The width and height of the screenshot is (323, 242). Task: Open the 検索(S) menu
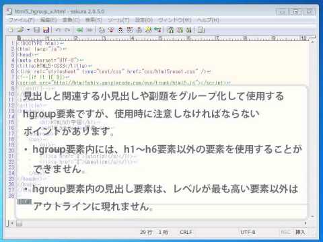[x=94, y=20]
